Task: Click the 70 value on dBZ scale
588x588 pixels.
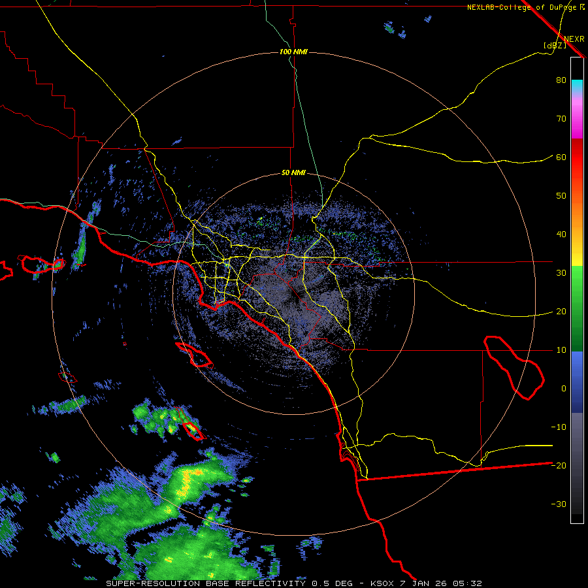Action: click(561, 118)
